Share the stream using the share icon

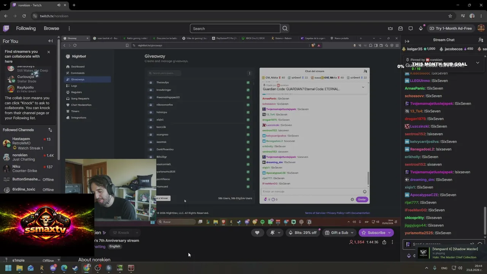[384, 242]
